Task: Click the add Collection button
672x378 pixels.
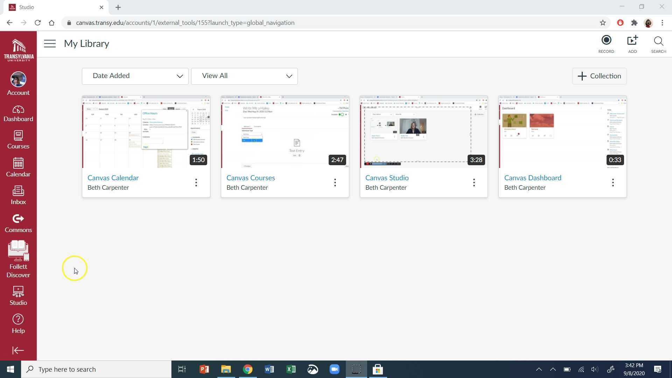Action: [599, 76]
